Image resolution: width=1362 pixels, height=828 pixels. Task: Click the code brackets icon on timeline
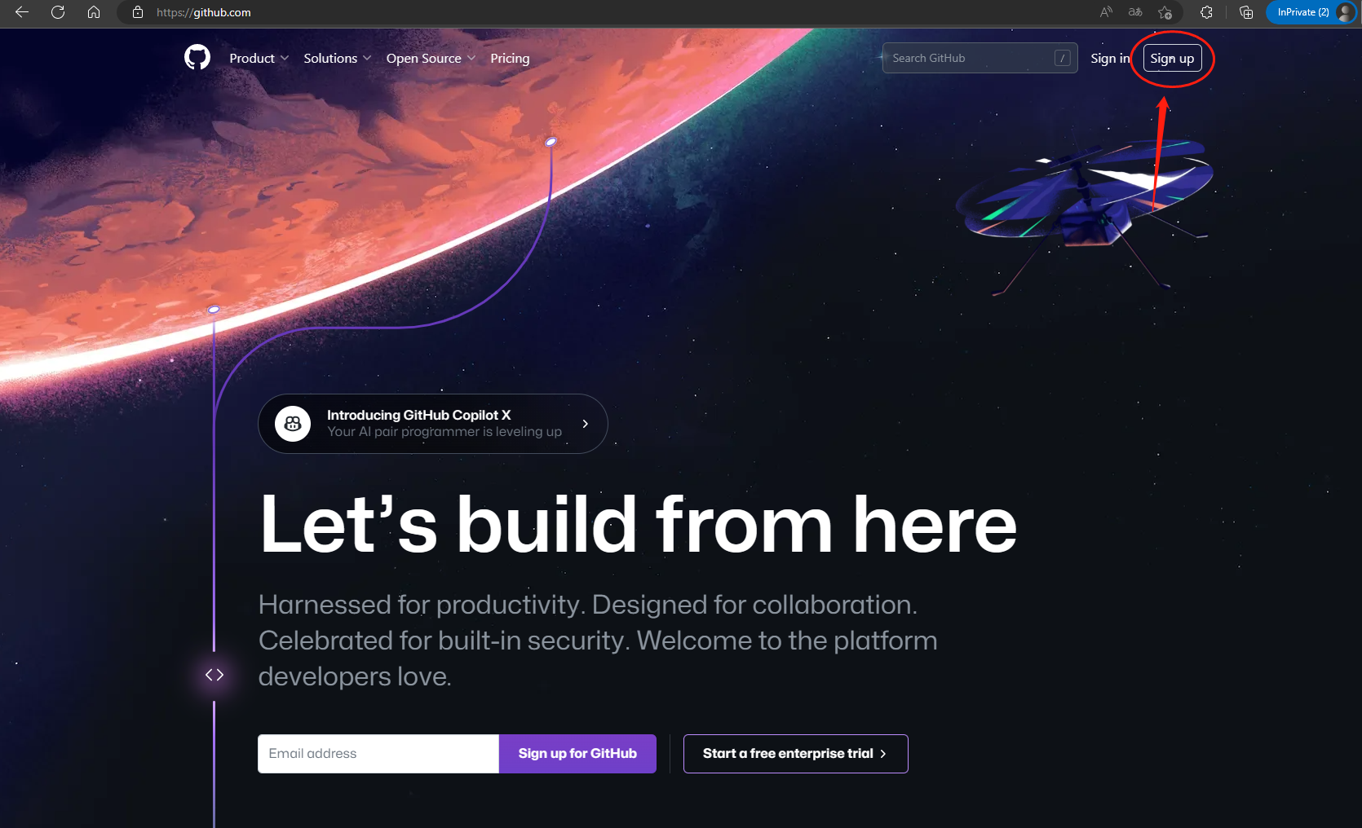(214, 675)
